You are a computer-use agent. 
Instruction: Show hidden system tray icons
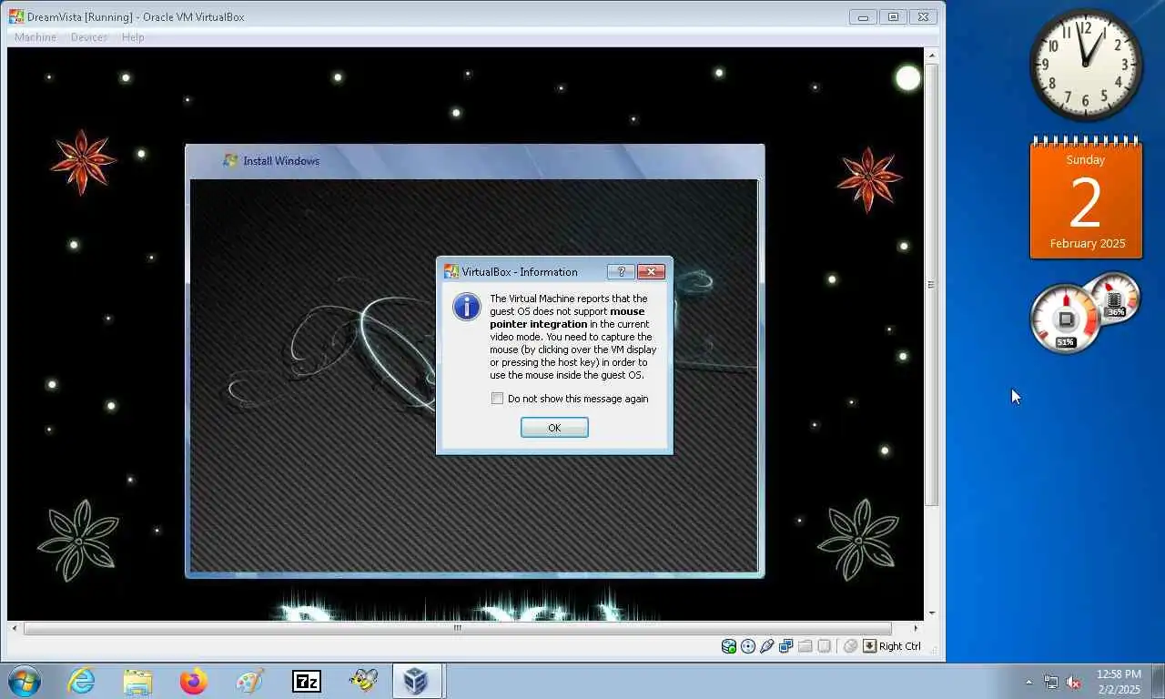[x=1029, y=682]
